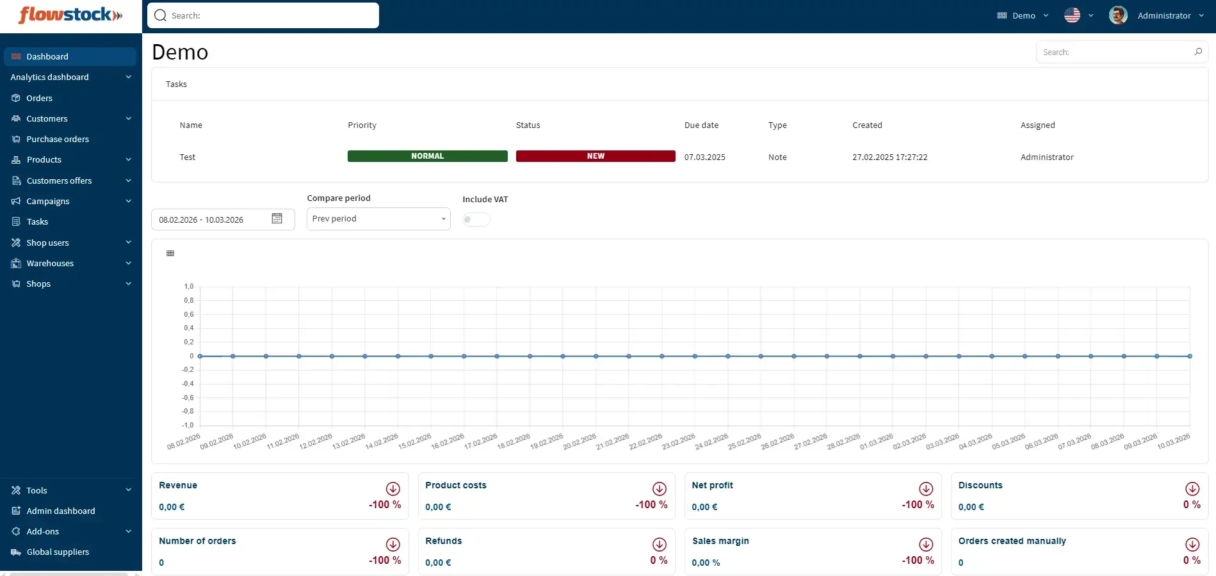Click the Administrator avatar picture
Viewport: 1216px width, 576px height.
point(1118,15)
